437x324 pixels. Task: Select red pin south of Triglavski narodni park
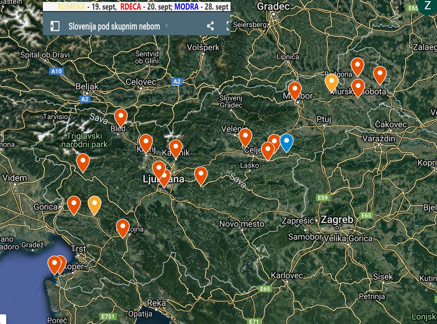83,161
